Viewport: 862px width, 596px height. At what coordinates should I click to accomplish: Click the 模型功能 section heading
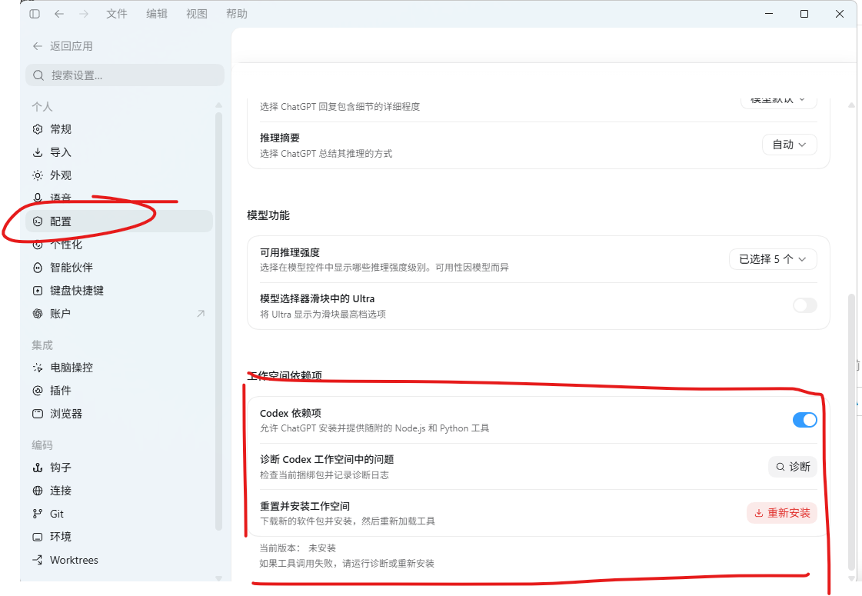pyautogui.click(x=268, y=215)
